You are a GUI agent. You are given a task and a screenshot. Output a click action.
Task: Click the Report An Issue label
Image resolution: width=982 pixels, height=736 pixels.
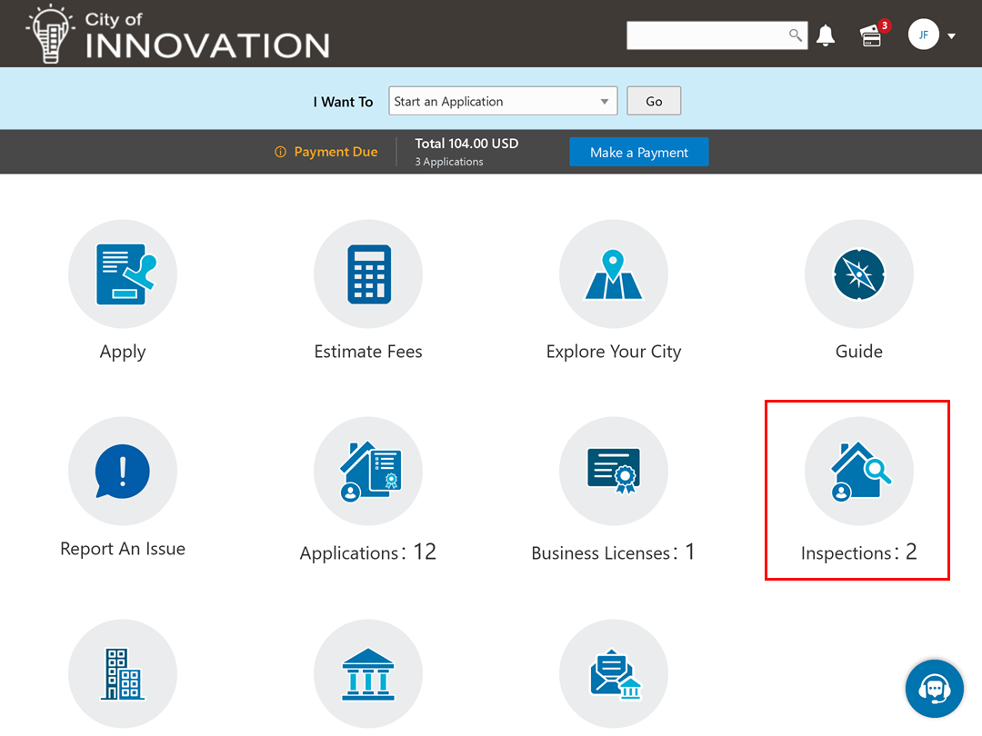point(123,548)
